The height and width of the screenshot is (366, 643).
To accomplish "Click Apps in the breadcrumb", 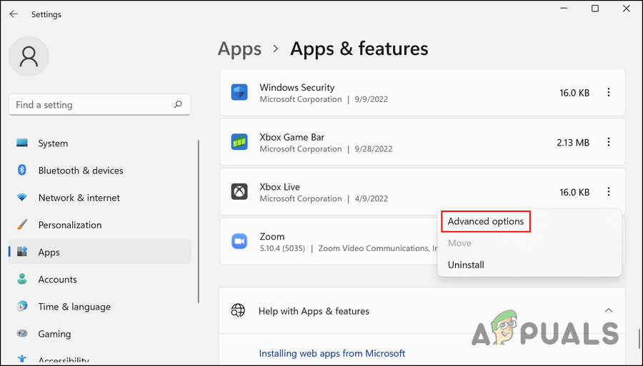I will click(x=239, y=49).
